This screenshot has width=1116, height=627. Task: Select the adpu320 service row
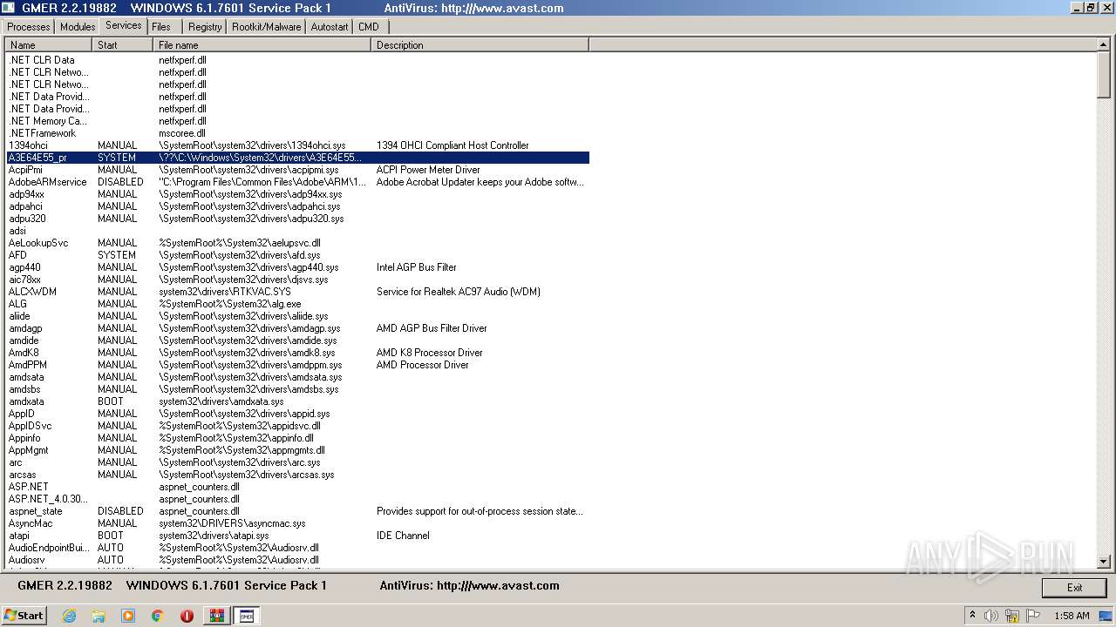click(x=297, y=219)
